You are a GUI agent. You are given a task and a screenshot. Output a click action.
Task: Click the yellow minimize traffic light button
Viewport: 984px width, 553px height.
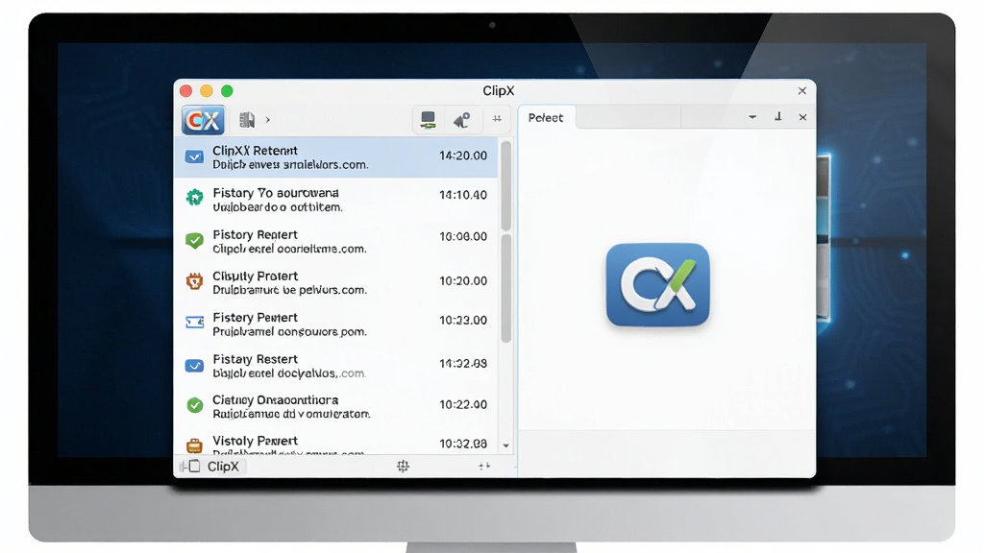click(207, 91)
